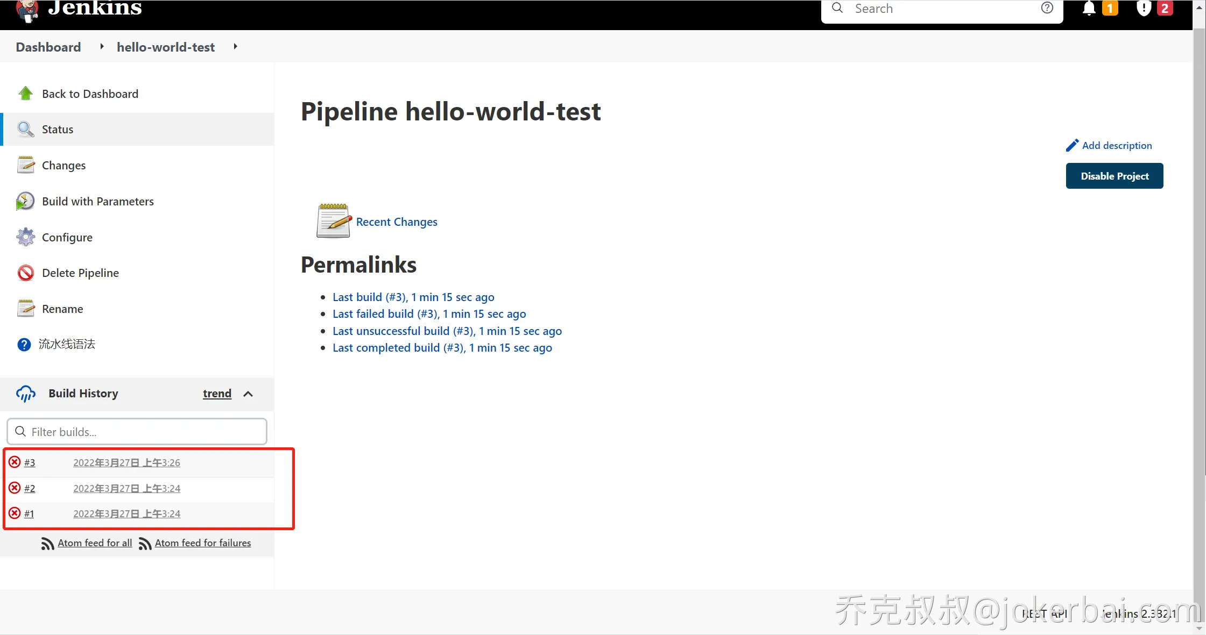Click the failed status icon for build #3
Screen dimensions: 1206x635
15,462
